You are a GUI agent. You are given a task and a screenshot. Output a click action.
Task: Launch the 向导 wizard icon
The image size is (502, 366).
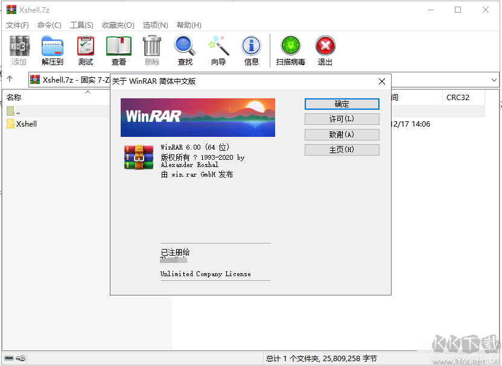(217, 48)
